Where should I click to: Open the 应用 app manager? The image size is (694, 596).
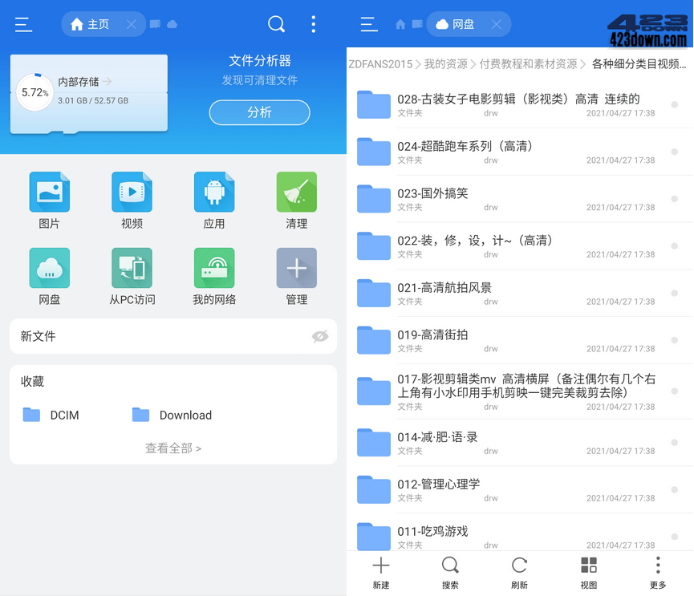click(x=213, y=193)
